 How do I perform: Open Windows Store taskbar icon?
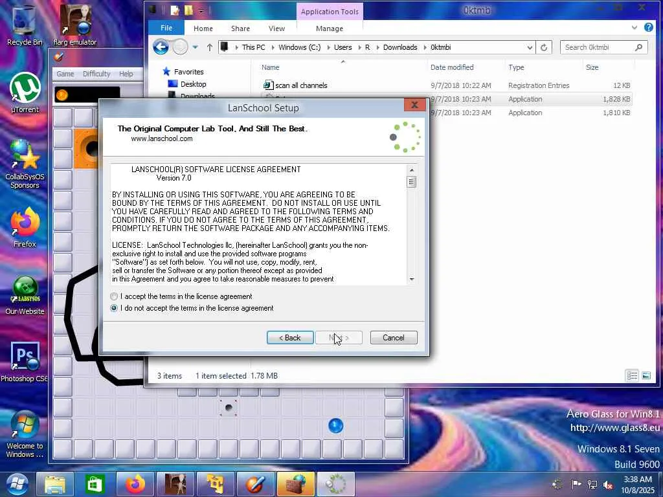click(x=95, y=484)
